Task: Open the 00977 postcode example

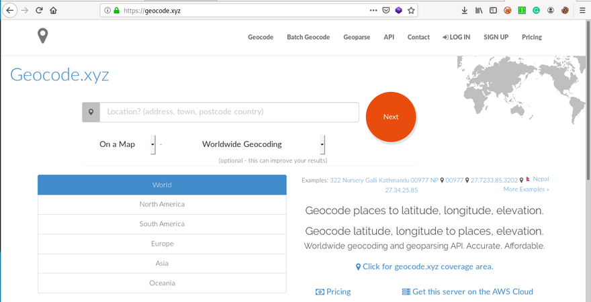Action: tap(454, 181)
